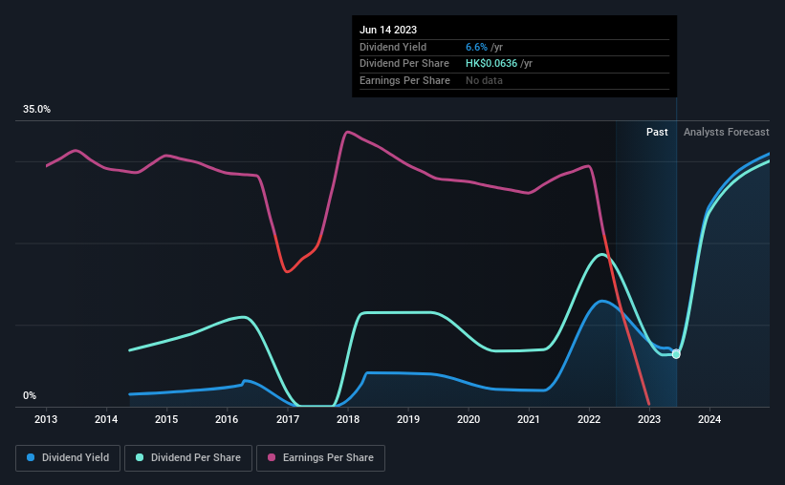Click the blue Dividend Yield legend dot
The width and height of the screenshot is (785, 485).
[x=31, y=457]
